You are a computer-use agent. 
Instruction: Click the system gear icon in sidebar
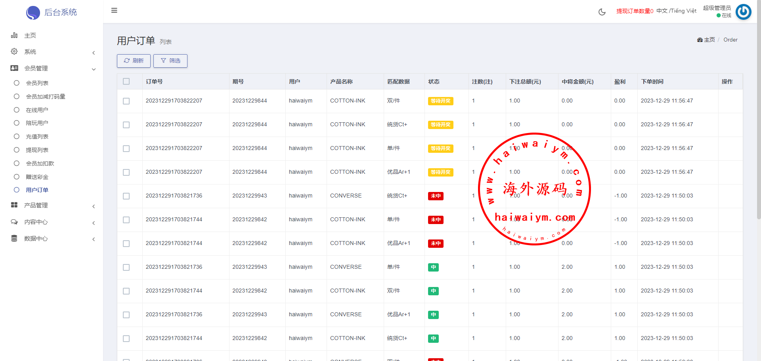14,52
